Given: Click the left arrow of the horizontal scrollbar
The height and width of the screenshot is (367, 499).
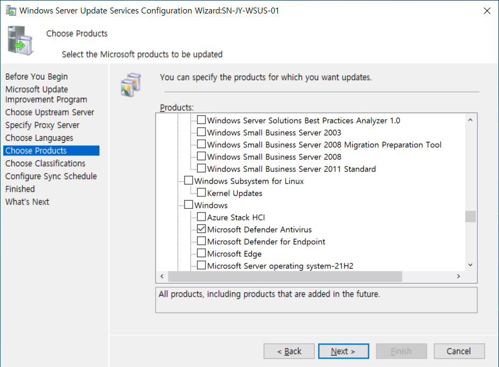Looking at the screenshot, I should pos(162,276).
